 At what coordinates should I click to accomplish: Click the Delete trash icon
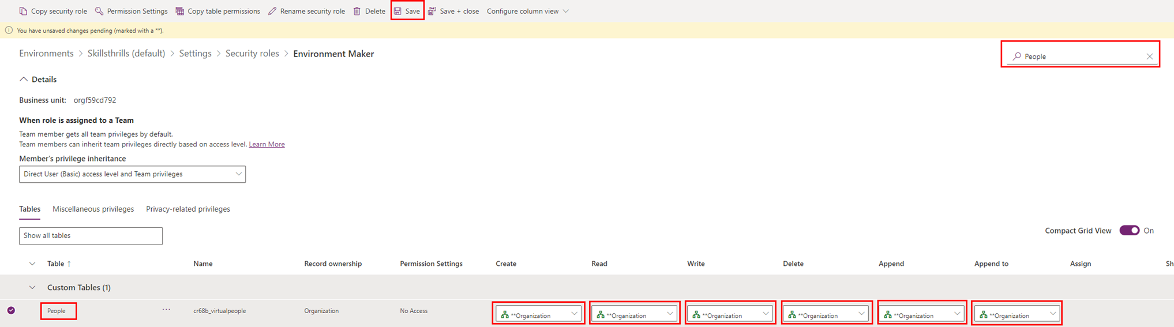pos(357,11)
